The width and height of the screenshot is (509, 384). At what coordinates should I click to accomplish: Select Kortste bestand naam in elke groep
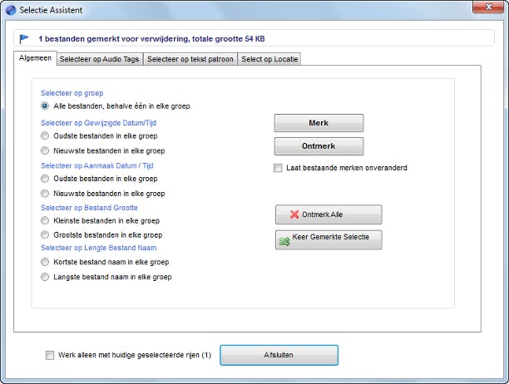click(x=46, y=262)
